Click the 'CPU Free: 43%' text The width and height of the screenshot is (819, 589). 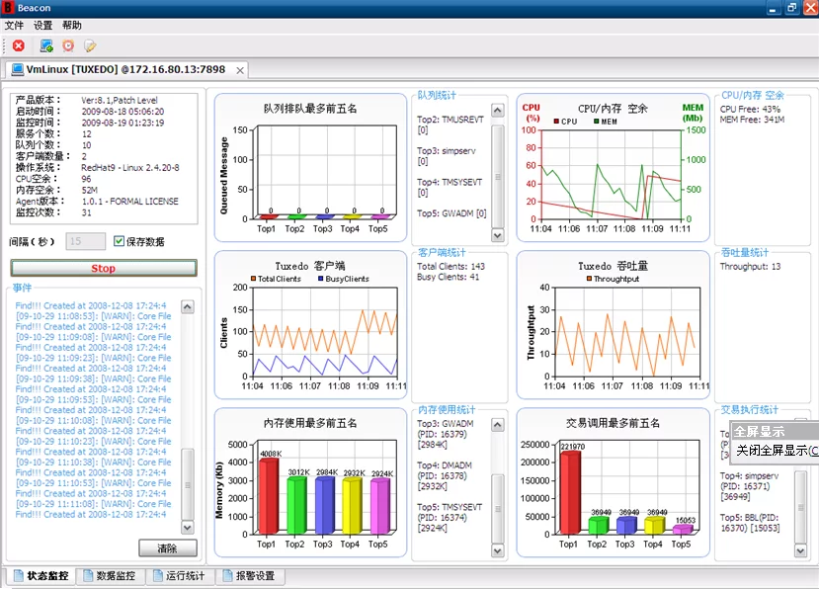click(x=750, y=110)
